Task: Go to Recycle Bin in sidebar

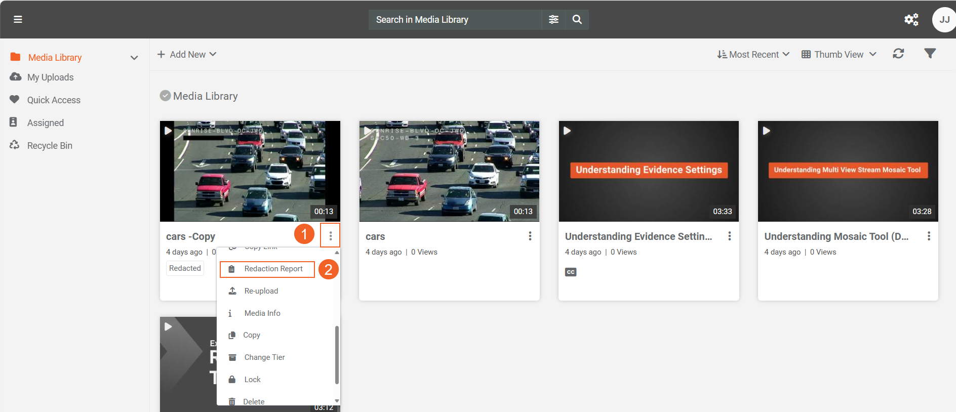Action: point(50,146)
